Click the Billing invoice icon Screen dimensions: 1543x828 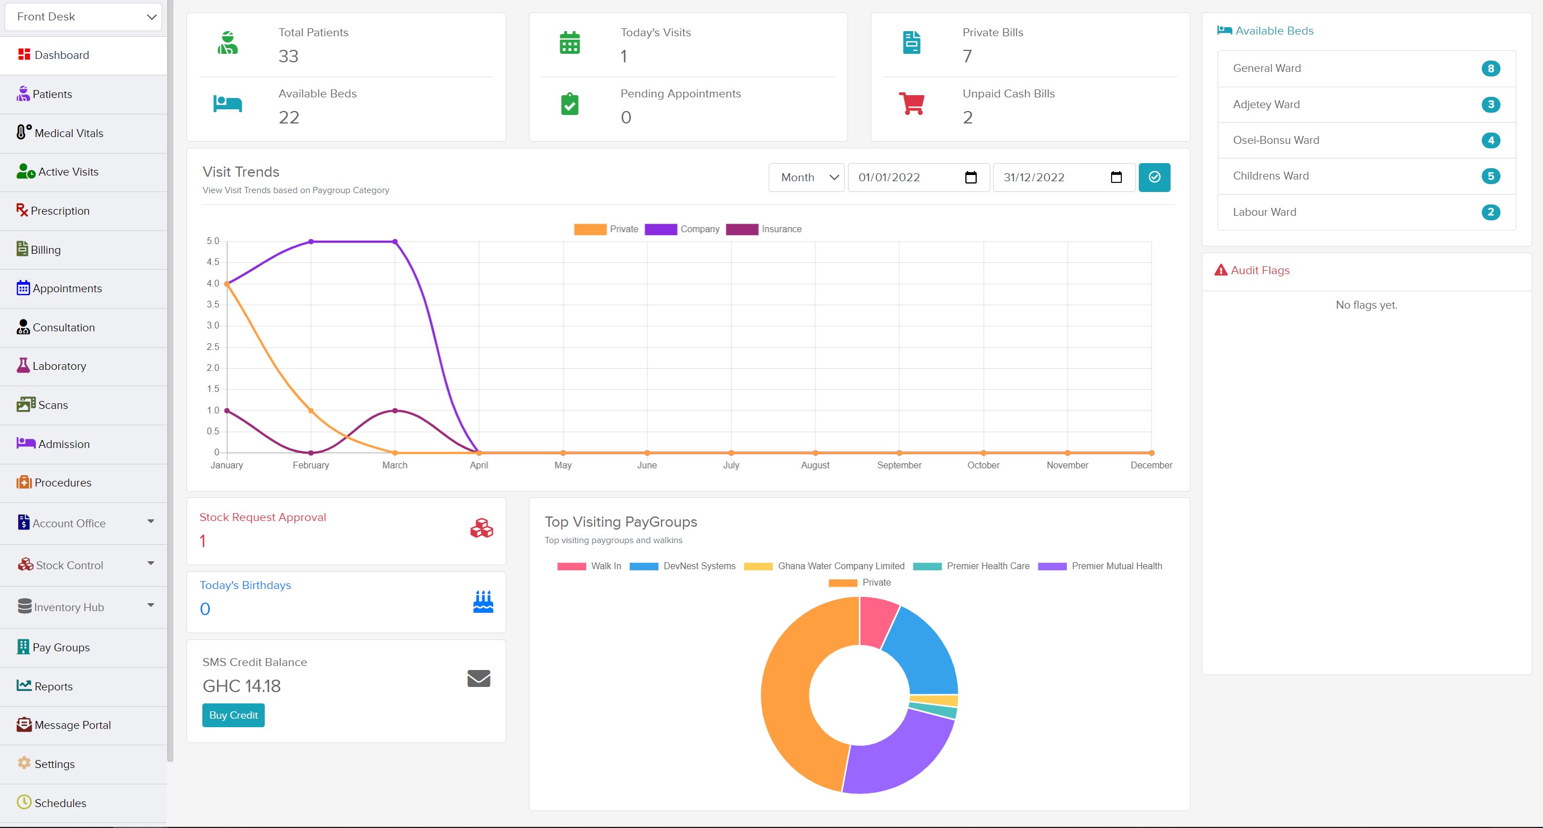[22, 249]
